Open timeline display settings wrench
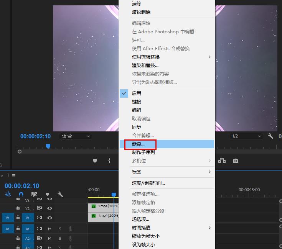Image resolution: width=282 pixels, height=249 pixels. [x=60, y=194]
